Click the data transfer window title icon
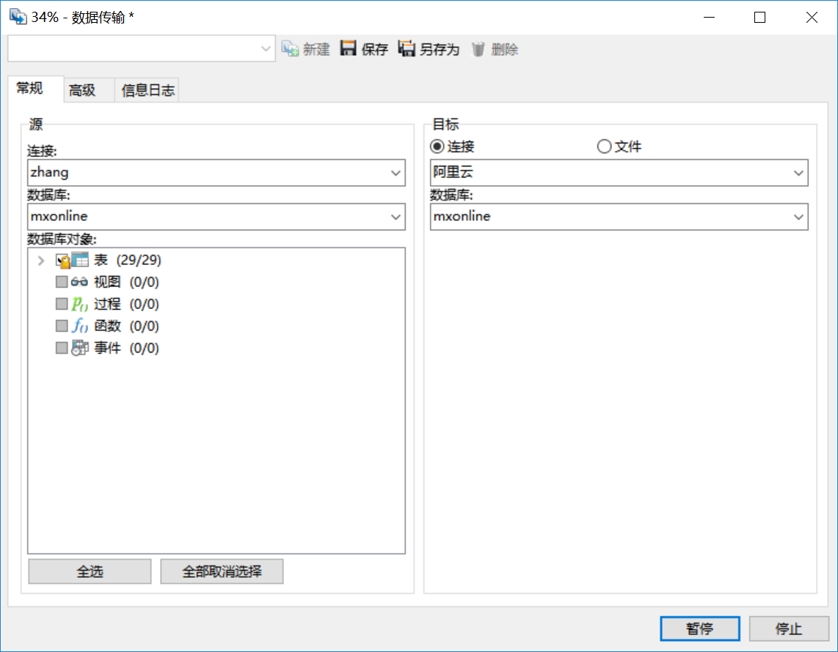838x652 pixels. pos(18,17)
